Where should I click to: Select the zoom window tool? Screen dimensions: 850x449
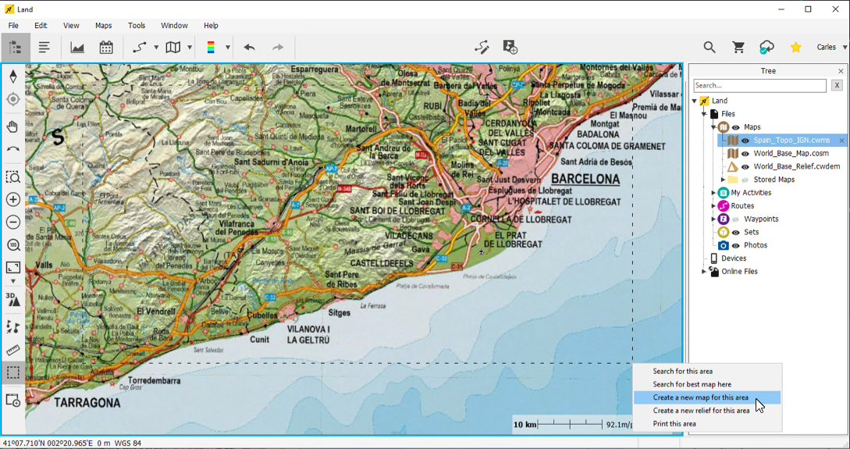[x=13, y=176]
